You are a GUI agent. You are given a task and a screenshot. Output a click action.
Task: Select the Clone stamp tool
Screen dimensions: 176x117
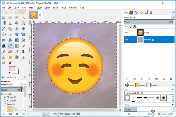click(4, 57)
